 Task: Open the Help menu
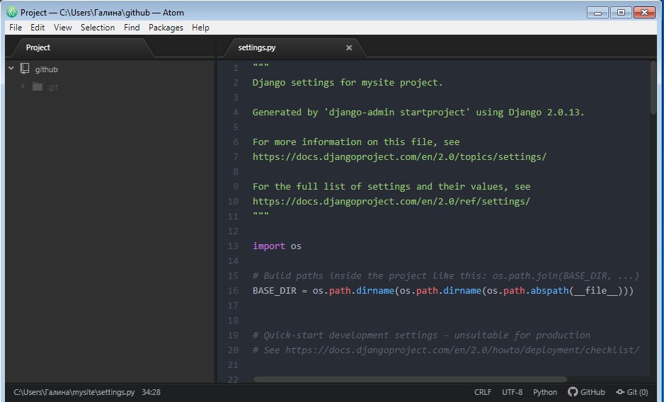coord(200,28)
